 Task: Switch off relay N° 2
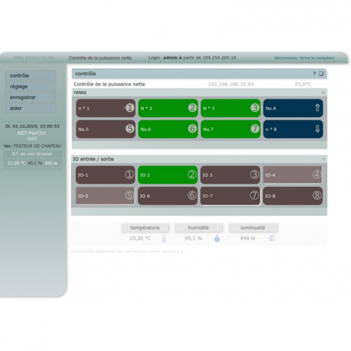168,108
